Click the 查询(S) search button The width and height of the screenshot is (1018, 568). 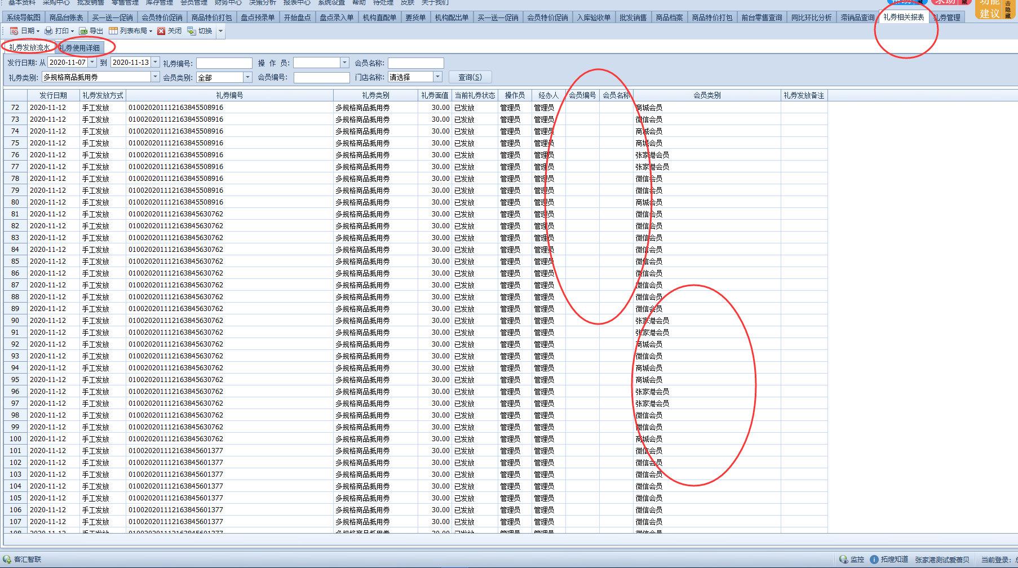click(x=470, y=77)
